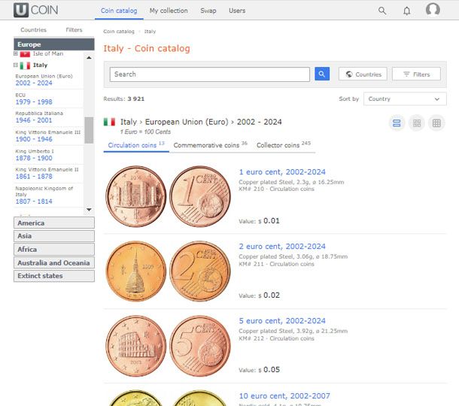Open 1 euro cent, 2002-2024 link
The height and width of the screenshot is (406, 459).
[282, 171]
